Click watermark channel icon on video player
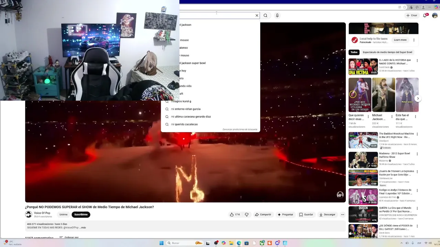440x247 pixels. tap(340, 195)
